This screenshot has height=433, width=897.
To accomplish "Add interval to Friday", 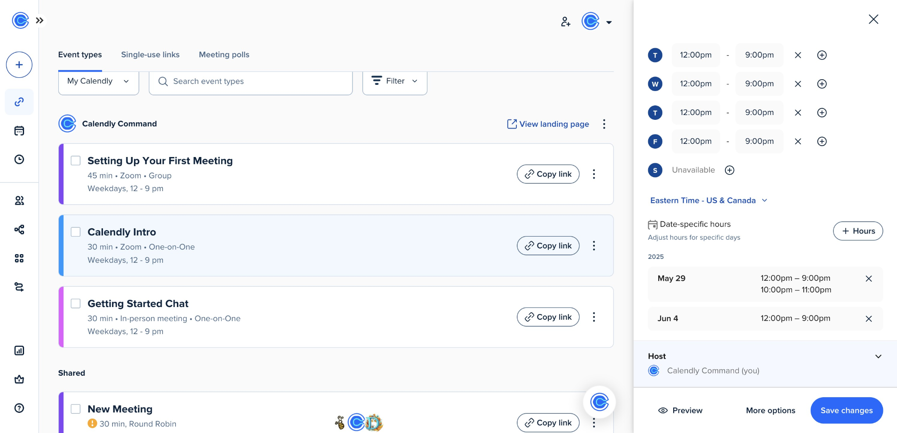I will (822, 141).
